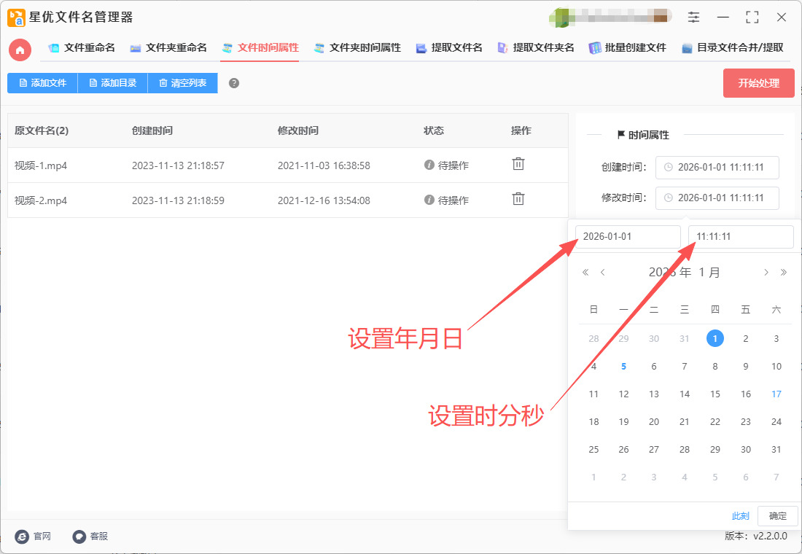This screenshot has height=554, width=802.
Task: Click the red home icon
Action: (x=20, y=50)
